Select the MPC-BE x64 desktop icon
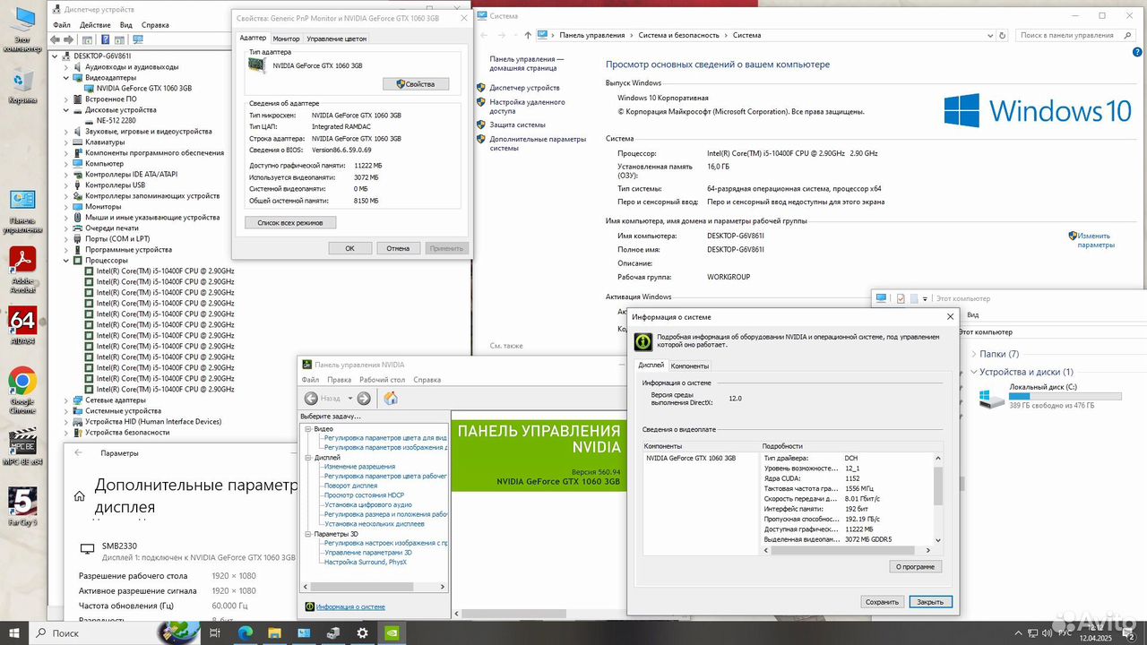 click(22, 447)
